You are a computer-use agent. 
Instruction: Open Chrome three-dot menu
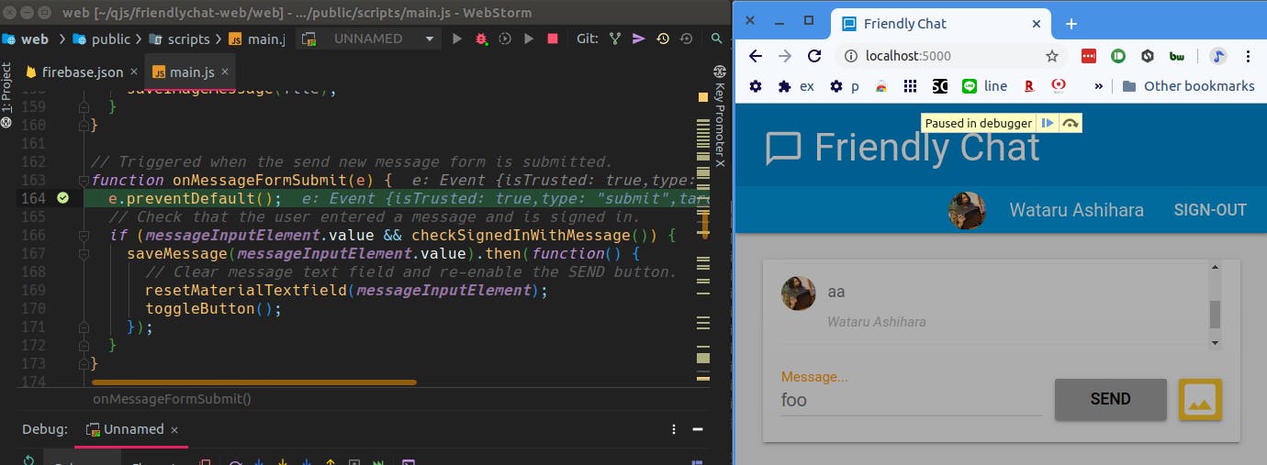[1249, 56]
